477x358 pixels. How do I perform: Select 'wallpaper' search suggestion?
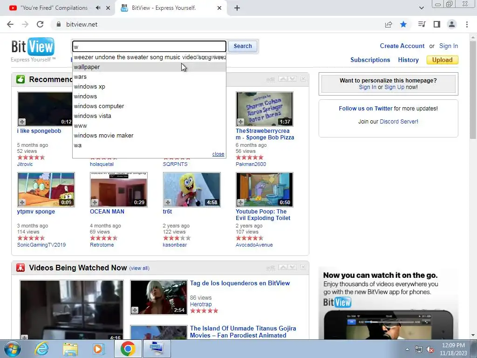click(149, 67)
